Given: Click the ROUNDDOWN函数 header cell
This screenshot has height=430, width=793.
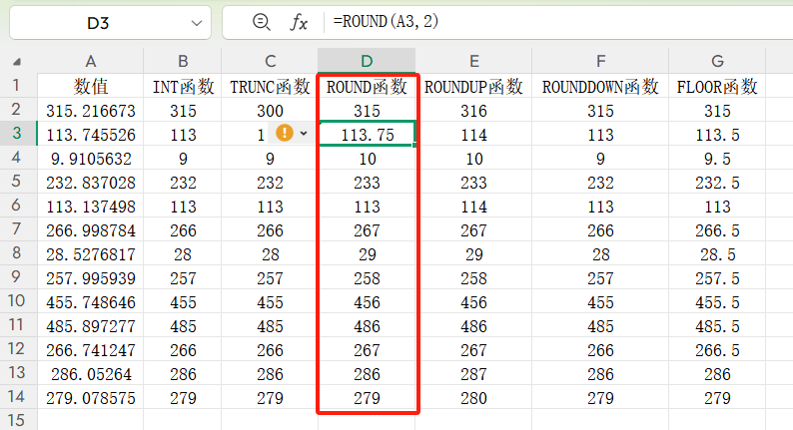Looking at the screenshot, I should pos(600,86).
